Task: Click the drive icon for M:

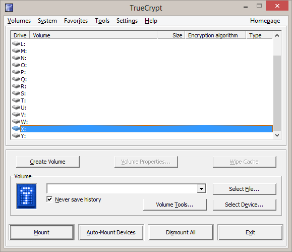Action: click(x=16, y=51)
